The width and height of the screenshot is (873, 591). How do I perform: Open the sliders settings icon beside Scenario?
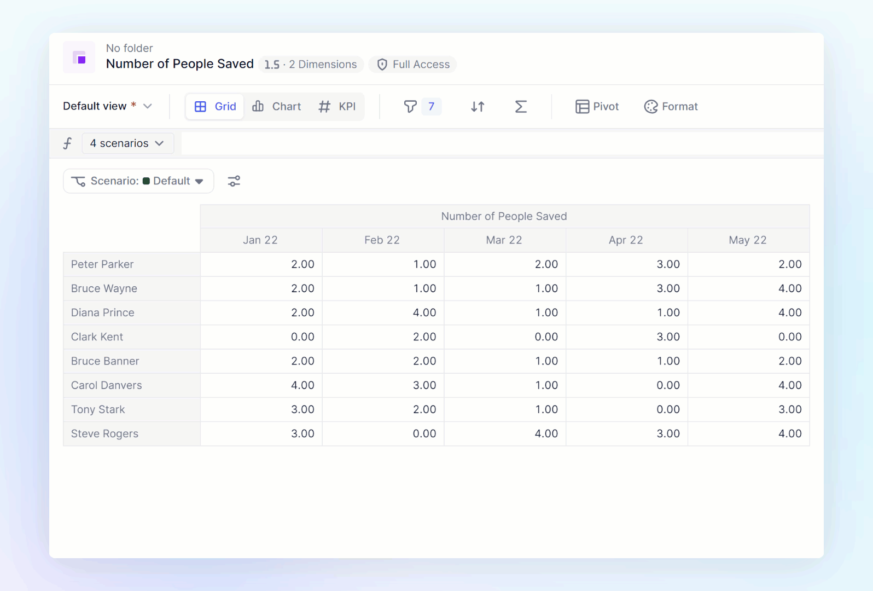pyautogui.click(x=234, y=181)
